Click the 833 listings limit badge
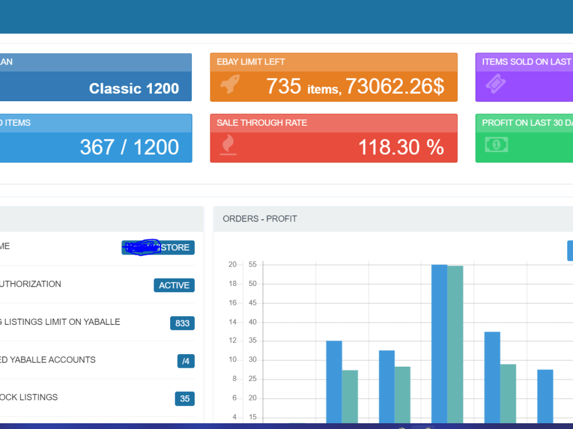 click(x=182, y=323)
